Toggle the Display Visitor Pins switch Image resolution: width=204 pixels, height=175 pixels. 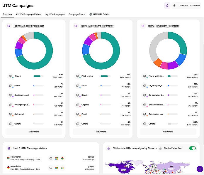point(193,148)
